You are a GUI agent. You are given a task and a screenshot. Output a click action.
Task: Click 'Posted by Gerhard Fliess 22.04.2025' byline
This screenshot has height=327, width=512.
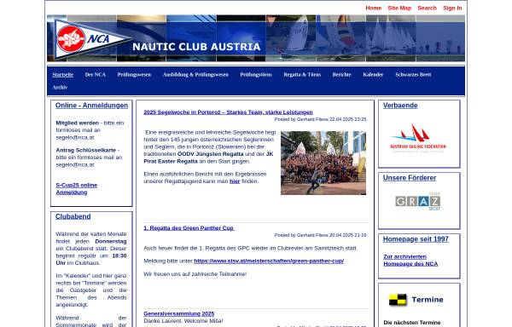coord(320,119)
